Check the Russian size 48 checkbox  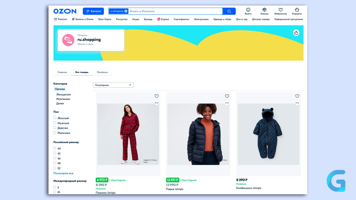(55, 163)
